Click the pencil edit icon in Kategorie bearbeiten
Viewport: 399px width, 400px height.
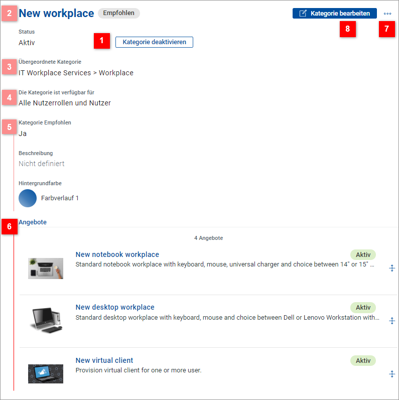coord(303,14)
